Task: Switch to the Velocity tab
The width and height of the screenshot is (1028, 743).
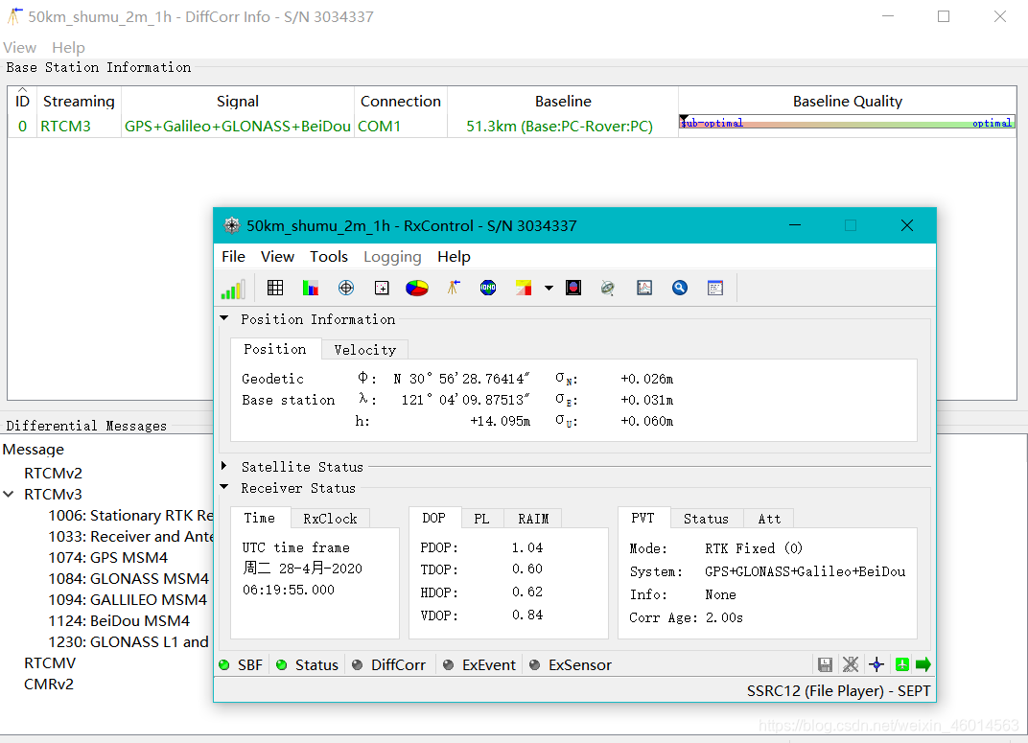Action: [x=365, y=350]
